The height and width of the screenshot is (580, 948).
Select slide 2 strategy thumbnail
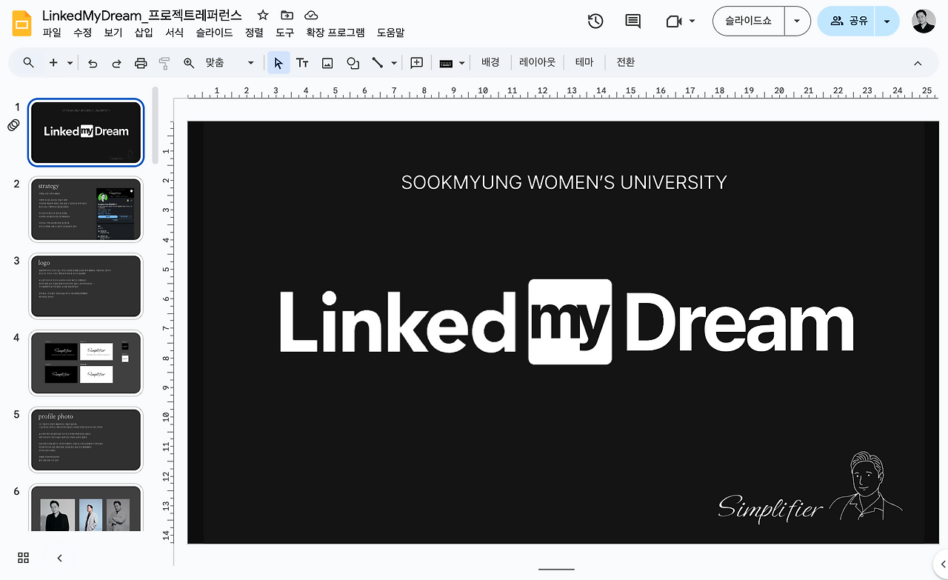click(86, 209)
